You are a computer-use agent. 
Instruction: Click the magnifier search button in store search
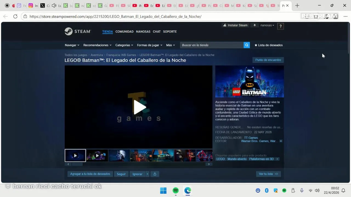pos(247,45)
